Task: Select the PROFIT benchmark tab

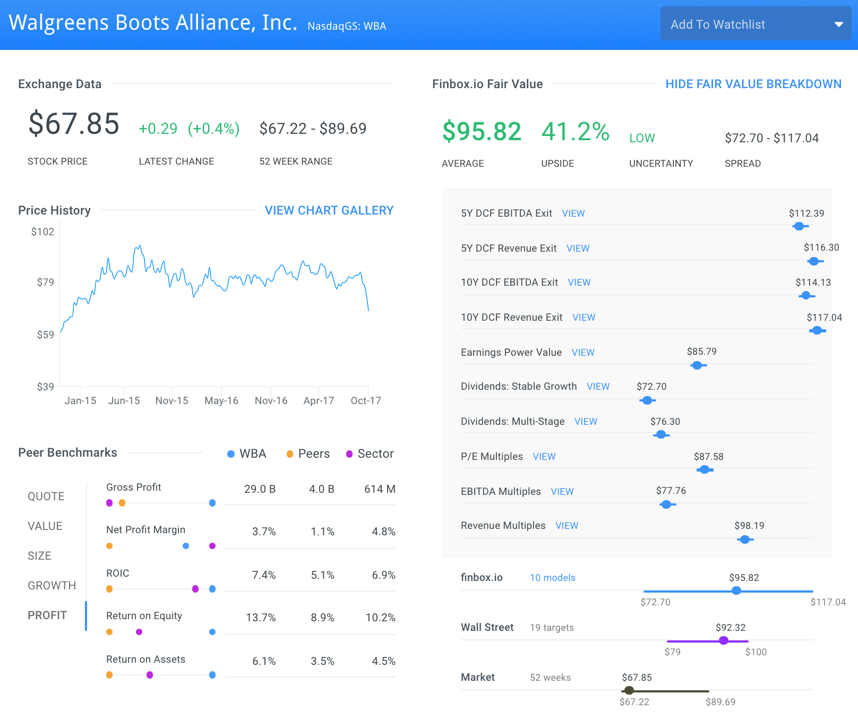Action: tap(47, 615)
